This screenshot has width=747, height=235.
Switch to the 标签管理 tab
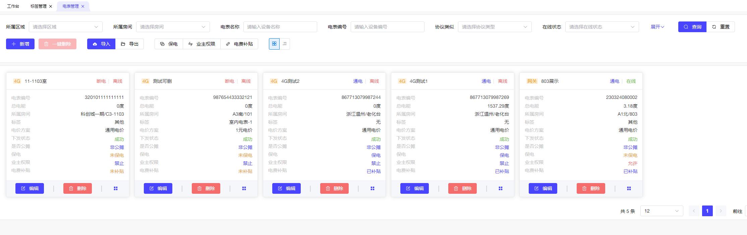pos(39,6)
